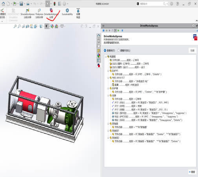Select the list view radio button
The width and height of the screenshot is (198, 177).
point(118,50)
